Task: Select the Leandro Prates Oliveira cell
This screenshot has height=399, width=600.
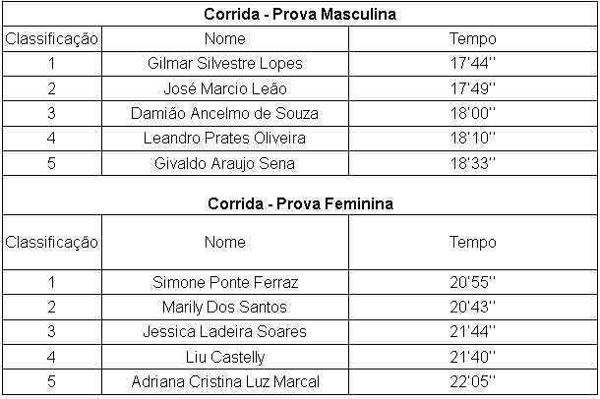Action: tap(224, 138)
